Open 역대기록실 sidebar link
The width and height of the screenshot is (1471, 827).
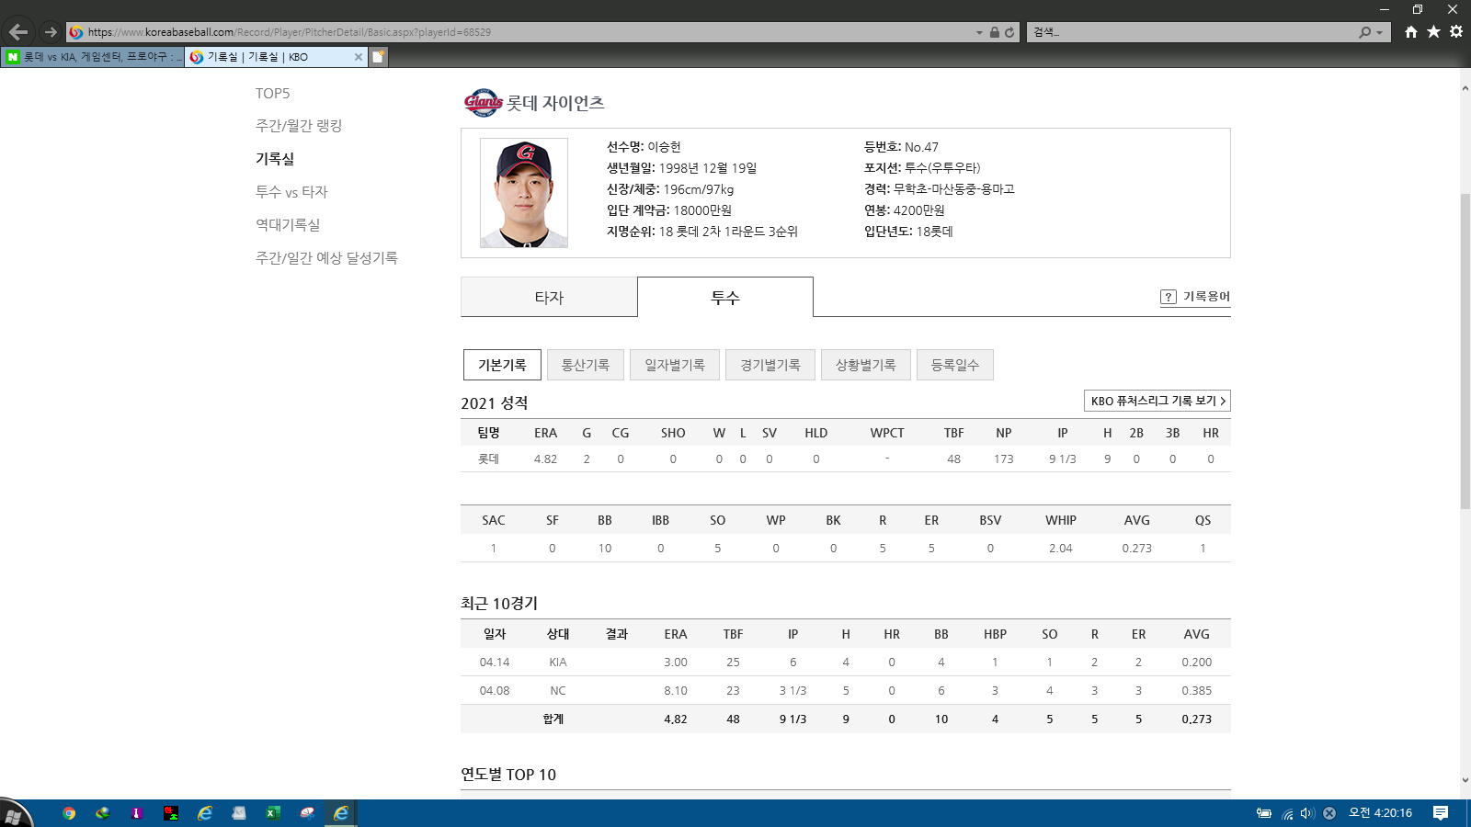point(288,225)
